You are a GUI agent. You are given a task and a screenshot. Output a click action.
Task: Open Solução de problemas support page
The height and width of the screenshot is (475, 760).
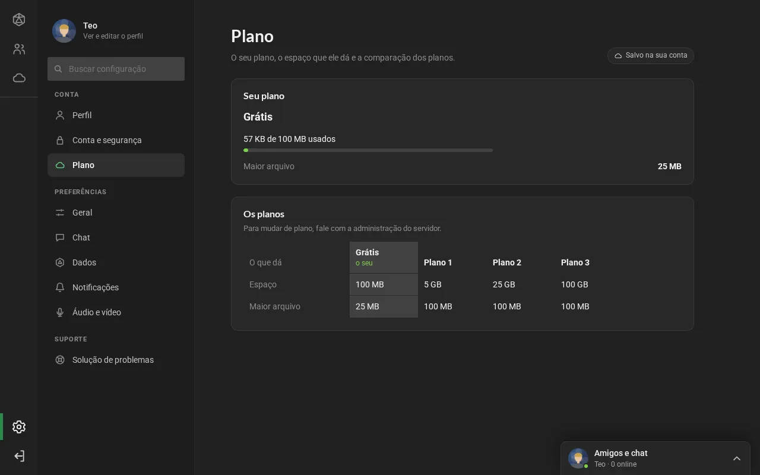point(116,360)
